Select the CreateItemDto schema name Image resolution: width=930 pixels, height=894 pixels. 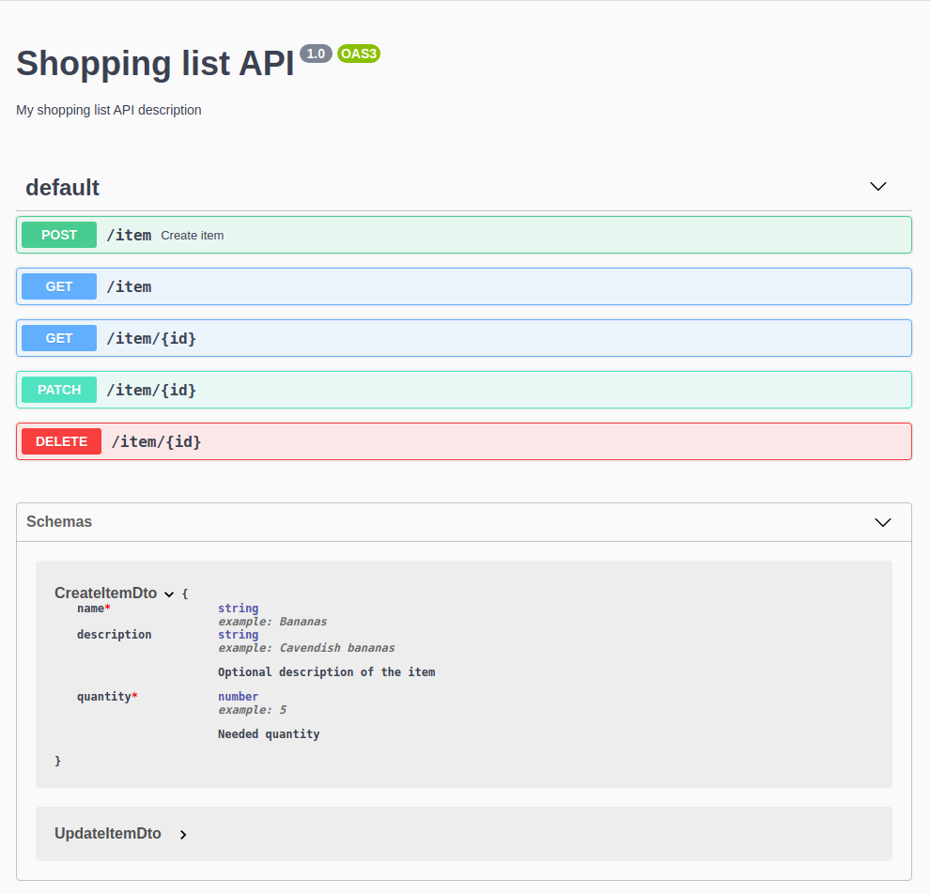[105, 593]
